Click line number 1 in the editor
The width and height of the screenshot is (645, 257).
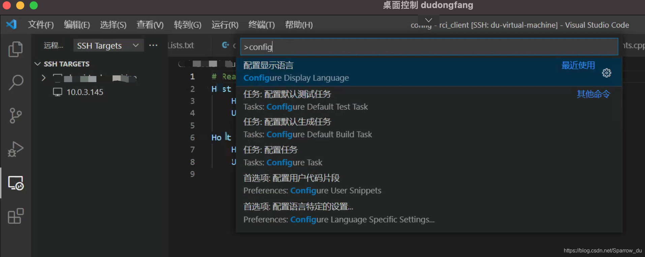(192, 77)
